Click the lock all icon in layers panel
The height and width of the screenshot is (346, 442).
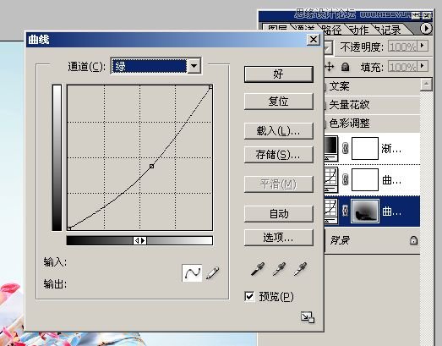coord(345,67)
